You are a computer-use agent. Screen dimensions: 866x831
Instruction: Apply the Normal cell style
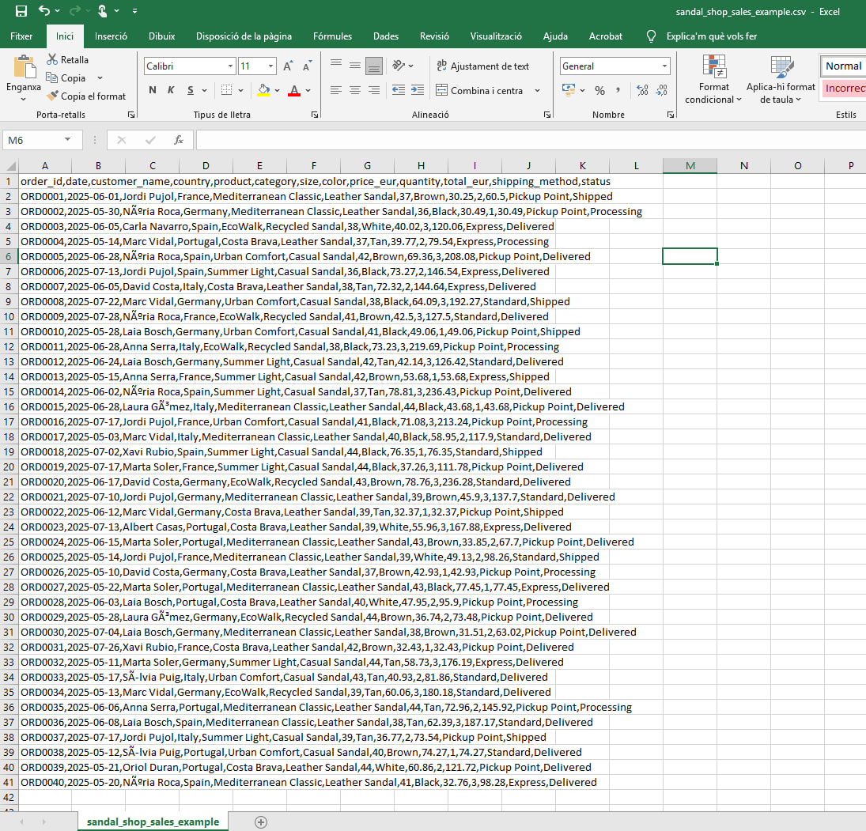click(843, 66)
